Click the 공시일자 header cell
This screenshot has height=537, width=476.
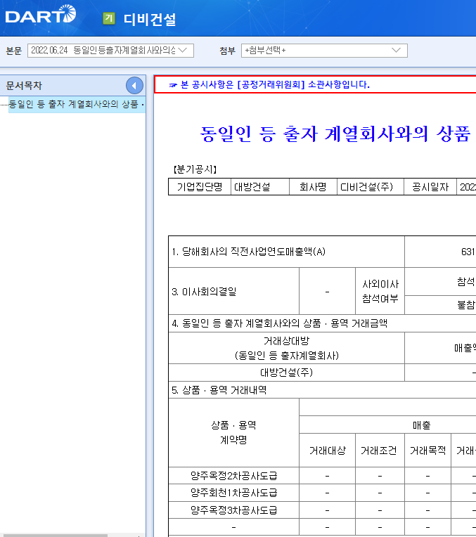430,187
